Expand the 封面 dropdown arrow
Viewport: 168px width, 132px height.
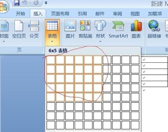click(4, 41)
